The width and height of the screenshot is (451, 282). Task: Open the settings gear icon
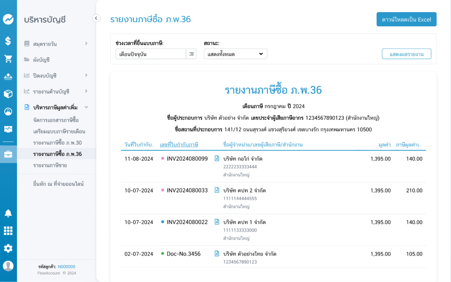tap(8, 248)
